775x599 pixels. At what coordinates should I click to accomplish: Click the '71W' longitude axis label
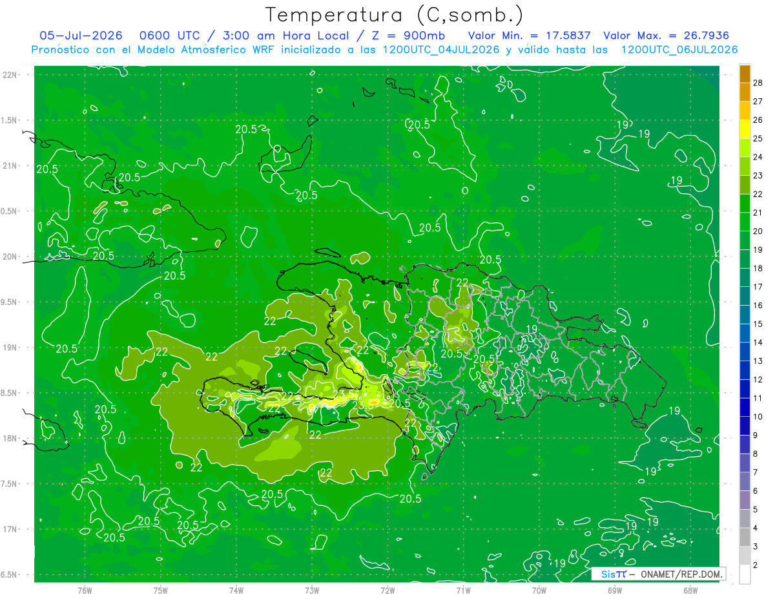(463, 590)
